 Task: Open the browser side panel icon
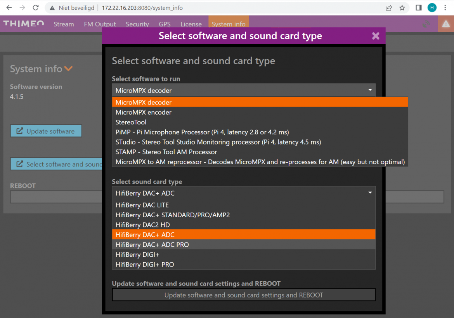pos(419,8)
